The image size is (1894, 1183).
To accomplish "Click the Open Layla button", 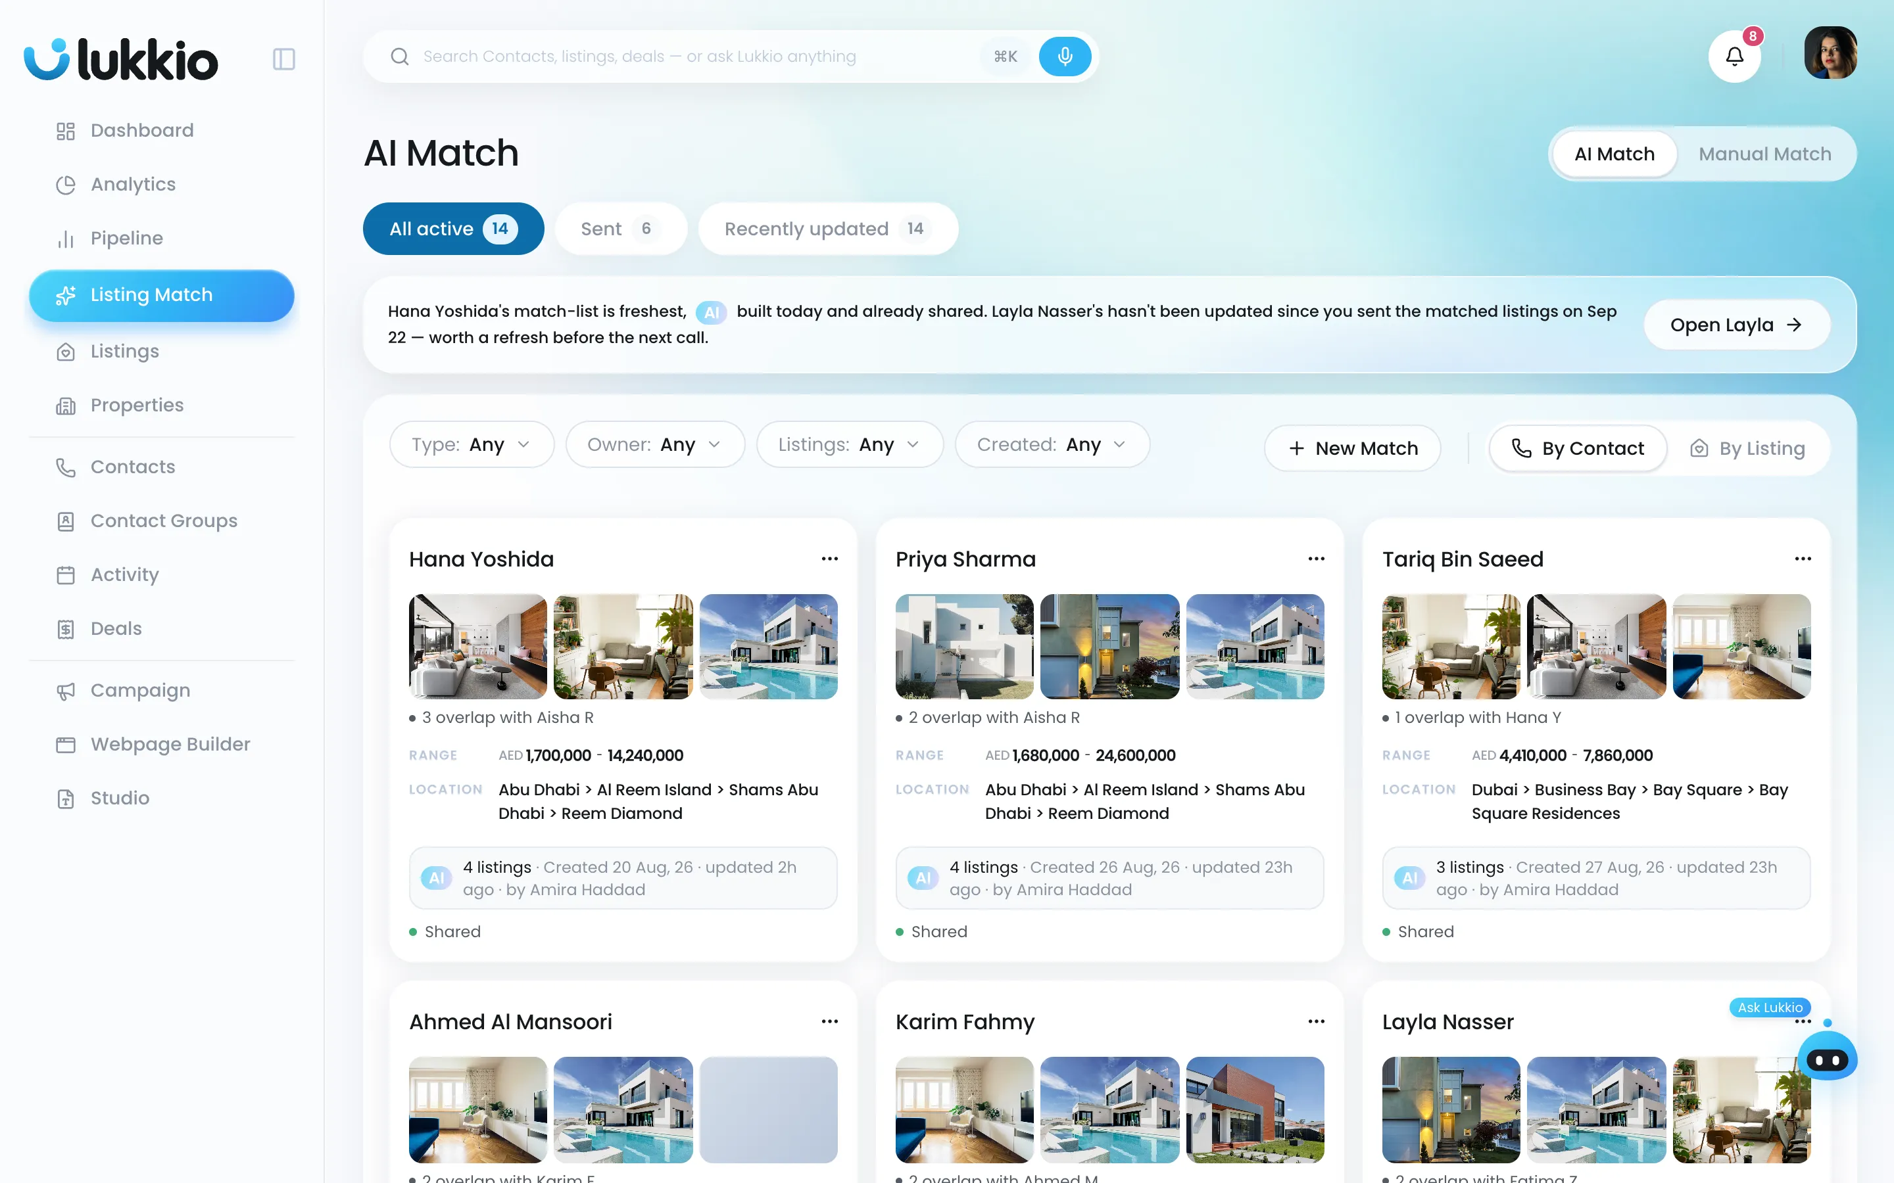I will 1737,325.
